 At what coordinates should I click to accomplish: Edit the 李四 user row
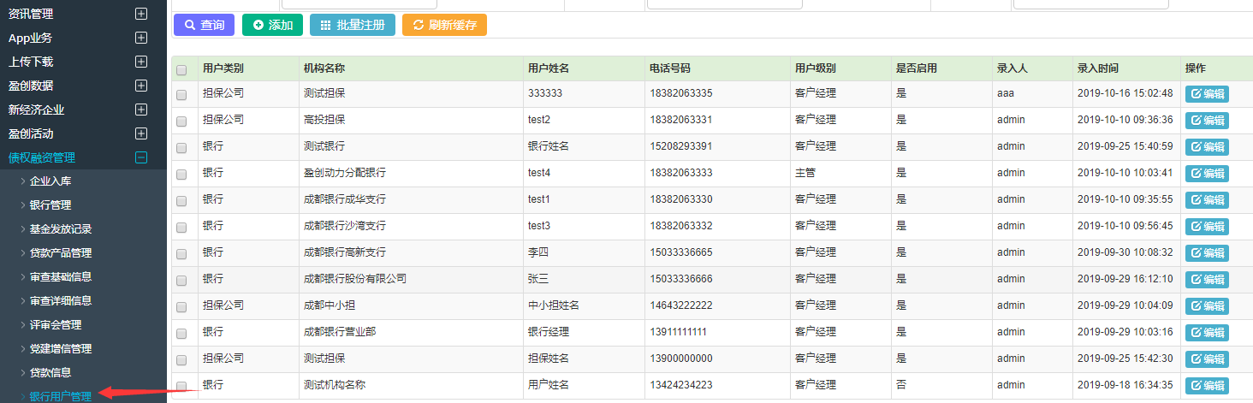1207,253
